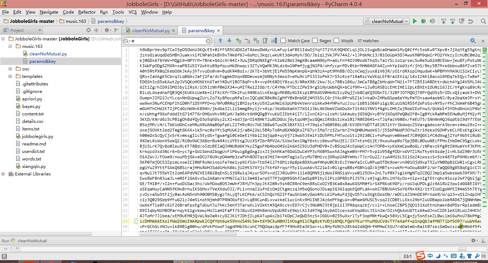Viewport: 488px width, 263px height.
Task: Open the File menu
Action: (x=6, y=12)
